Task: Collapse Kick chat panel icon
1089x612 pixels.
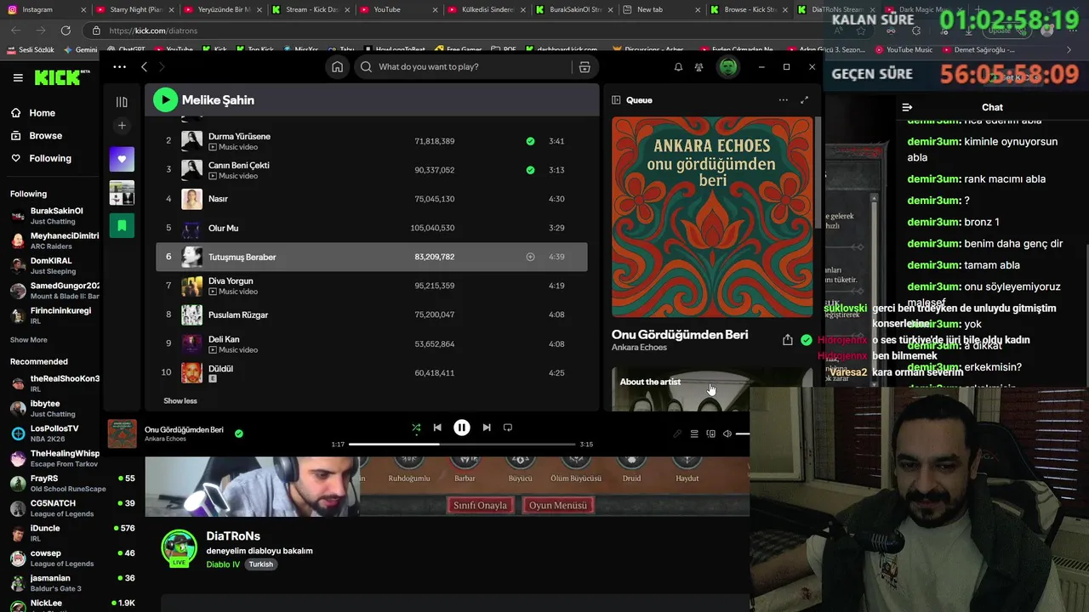Action: [x=907, y=107]
